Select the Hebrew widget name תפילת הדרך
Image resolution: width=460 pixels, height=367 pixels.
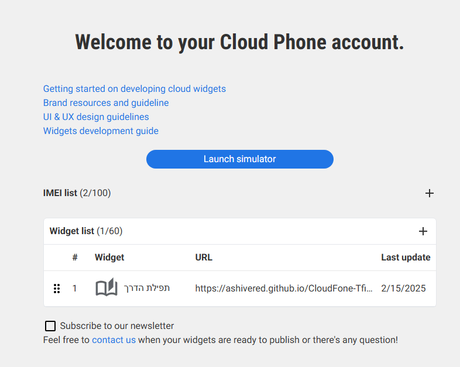(x=147, y=288)
